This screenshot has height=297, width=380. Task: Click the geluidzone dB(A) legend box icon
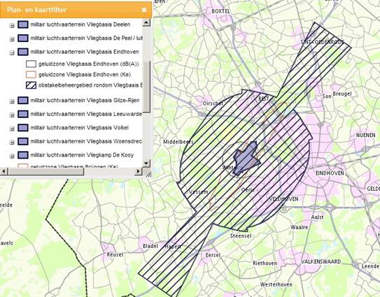[x=31, y=64]
